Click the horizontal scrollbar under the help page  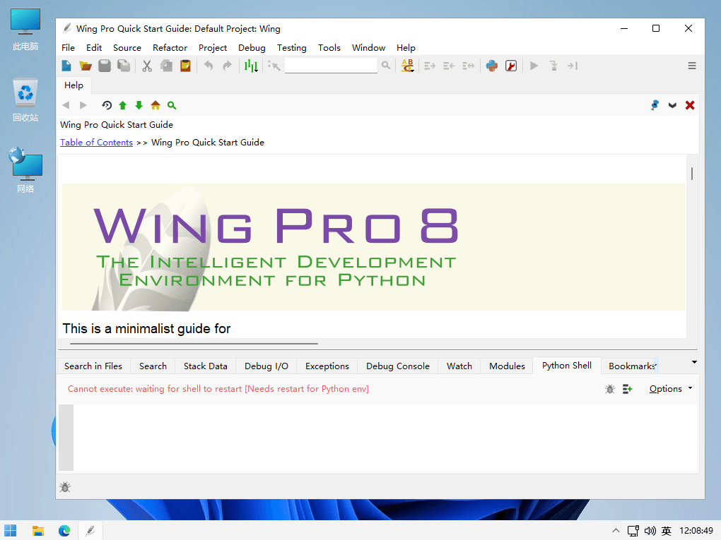tap(194, 344)
